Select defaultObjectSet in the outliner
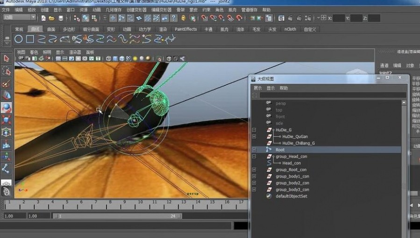The width and height of the screenshot is (420, 238). (292, 196)
